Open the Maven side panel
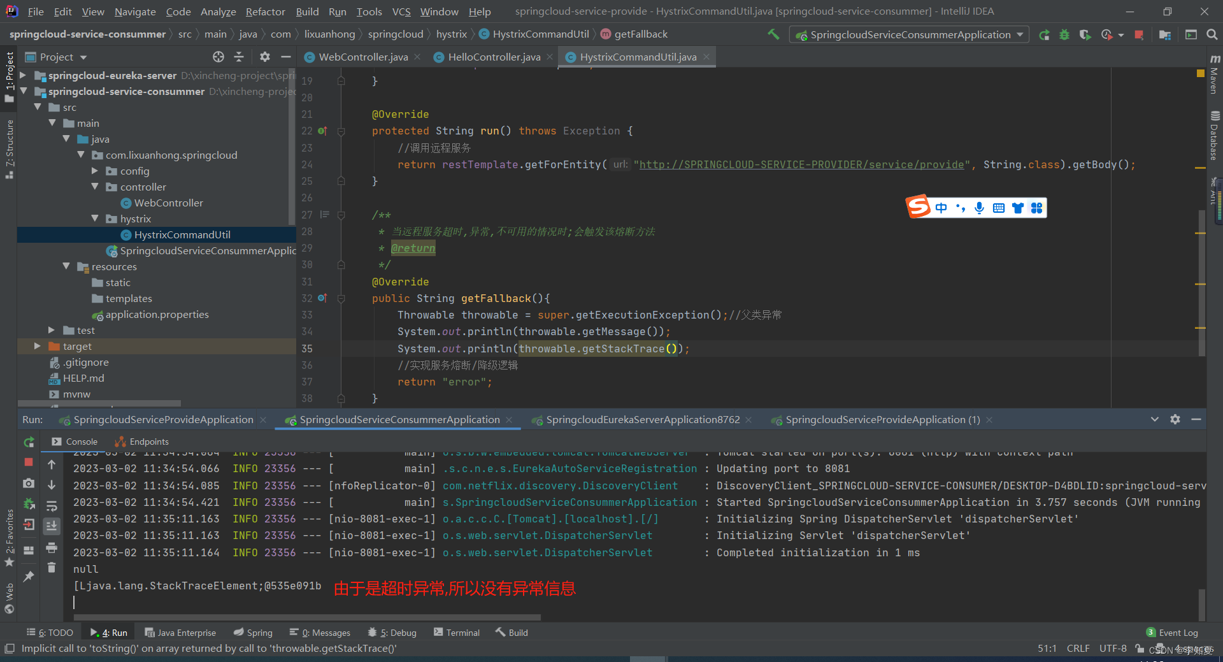 pos(1214,75)
